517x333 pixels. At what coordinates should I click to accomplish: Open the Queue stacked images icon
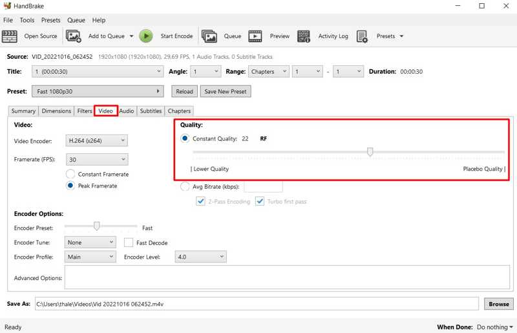coord(209,36)
